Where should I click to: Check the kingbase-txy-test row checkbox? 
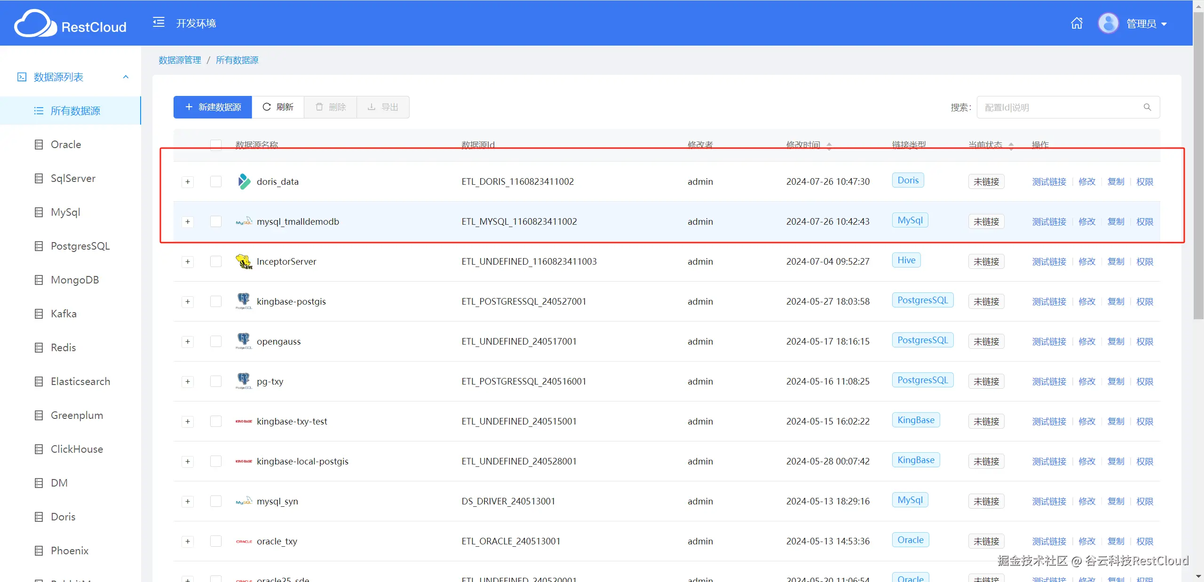[x=216, y=421]
